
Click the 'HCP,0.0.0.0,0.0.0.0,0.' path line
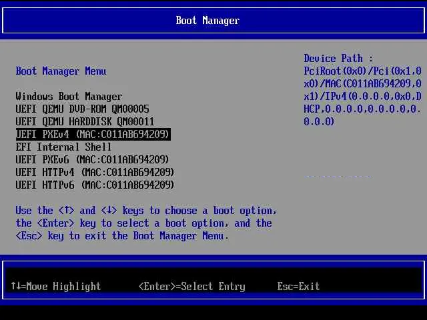tap(362, 109)
